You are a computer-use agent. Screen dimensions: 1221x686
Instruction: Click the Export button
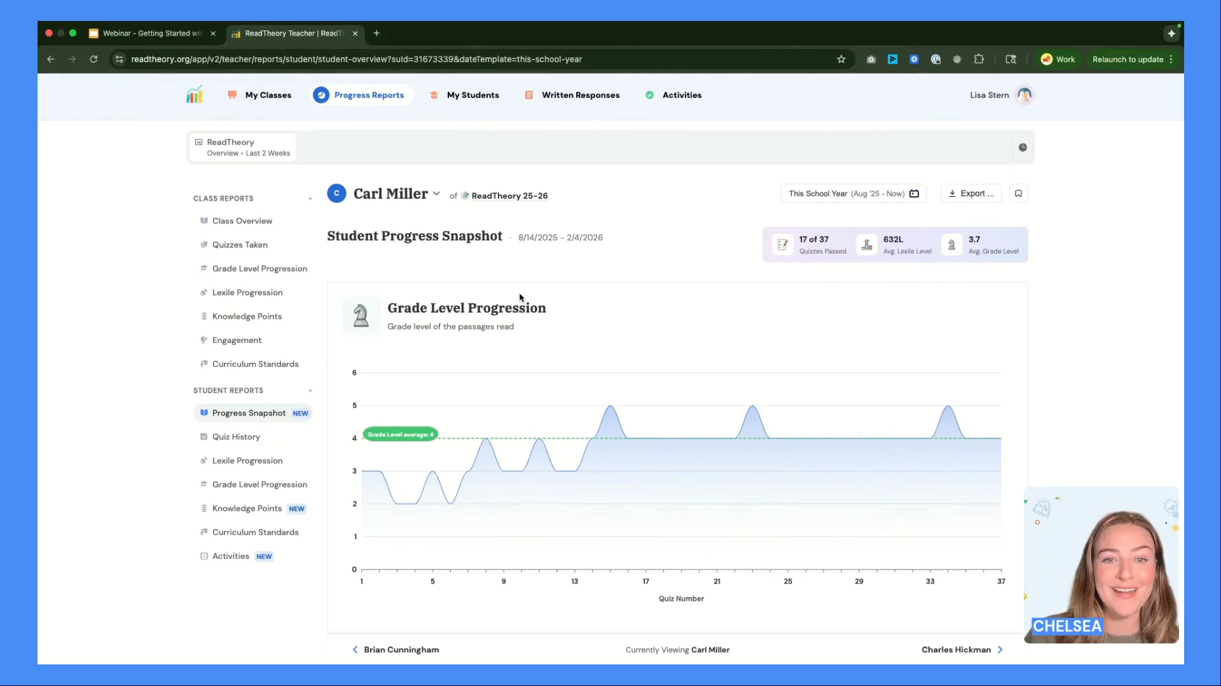970,194
